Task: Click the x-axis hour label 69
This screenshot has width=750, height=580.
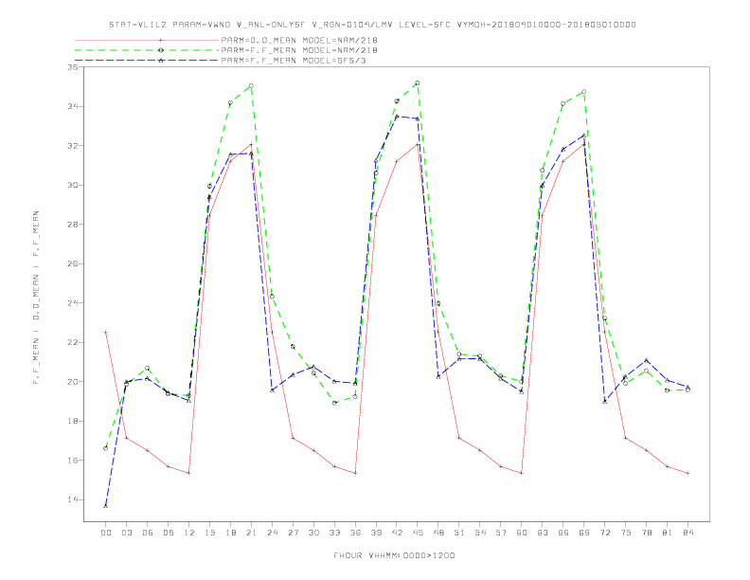Action: [584, 533]
